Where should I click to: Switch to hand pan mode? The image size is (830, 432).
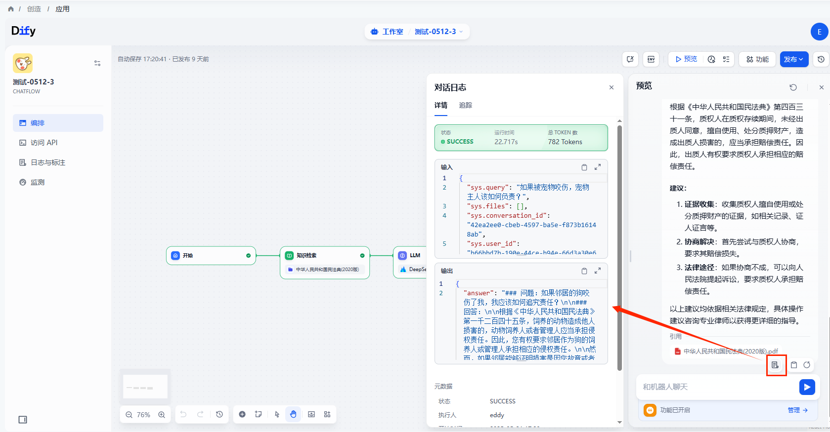point(293,415)
